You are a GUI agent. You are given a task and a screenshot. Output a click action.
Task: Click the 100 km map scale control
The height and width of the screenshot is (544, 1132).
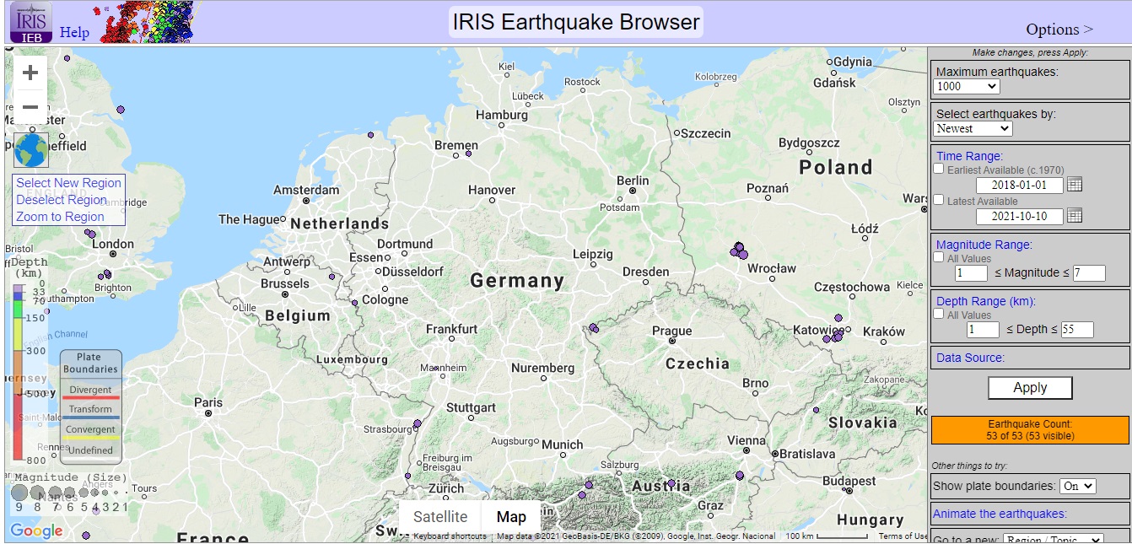pos(826,536)
